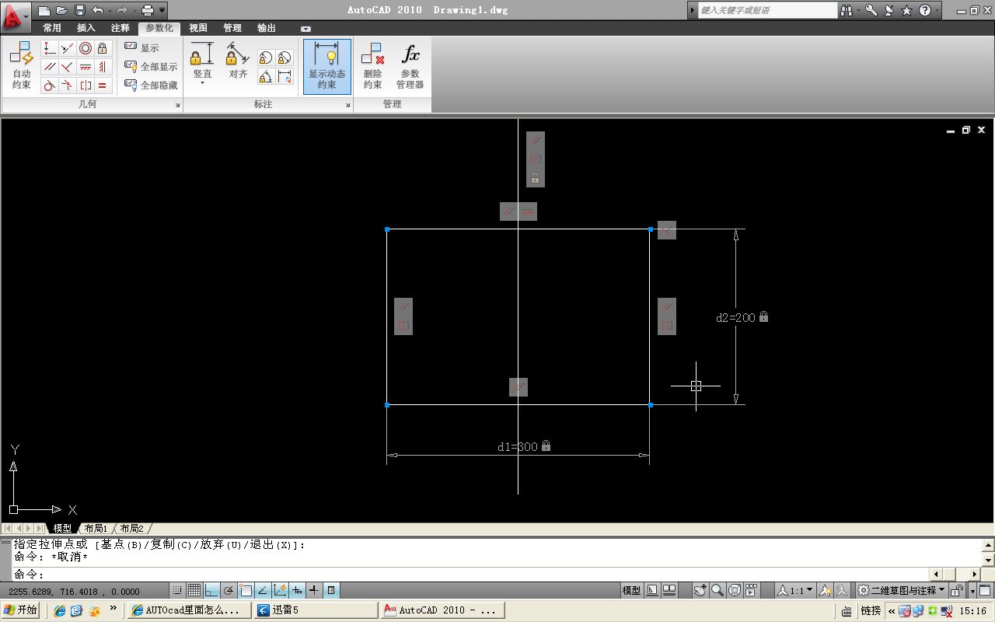Switch to the 布局1 layout tab
This screenshot has width=995, height=622.
96,529
